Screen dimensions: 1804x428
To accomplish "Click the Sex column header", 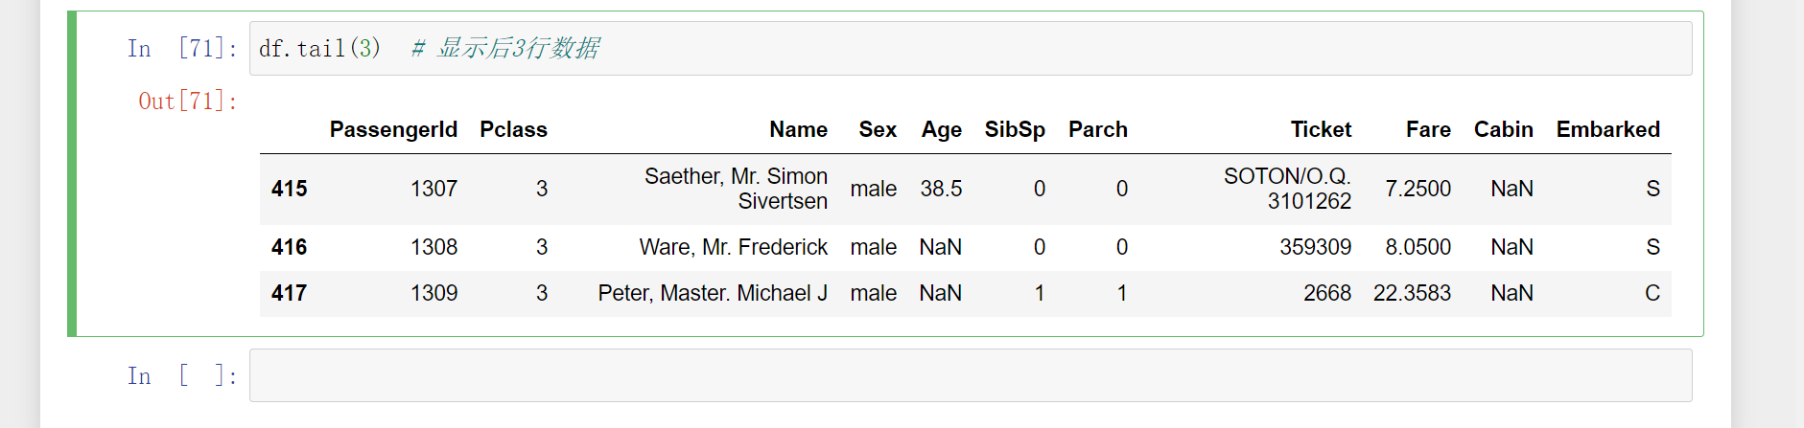I will [878, 129].
